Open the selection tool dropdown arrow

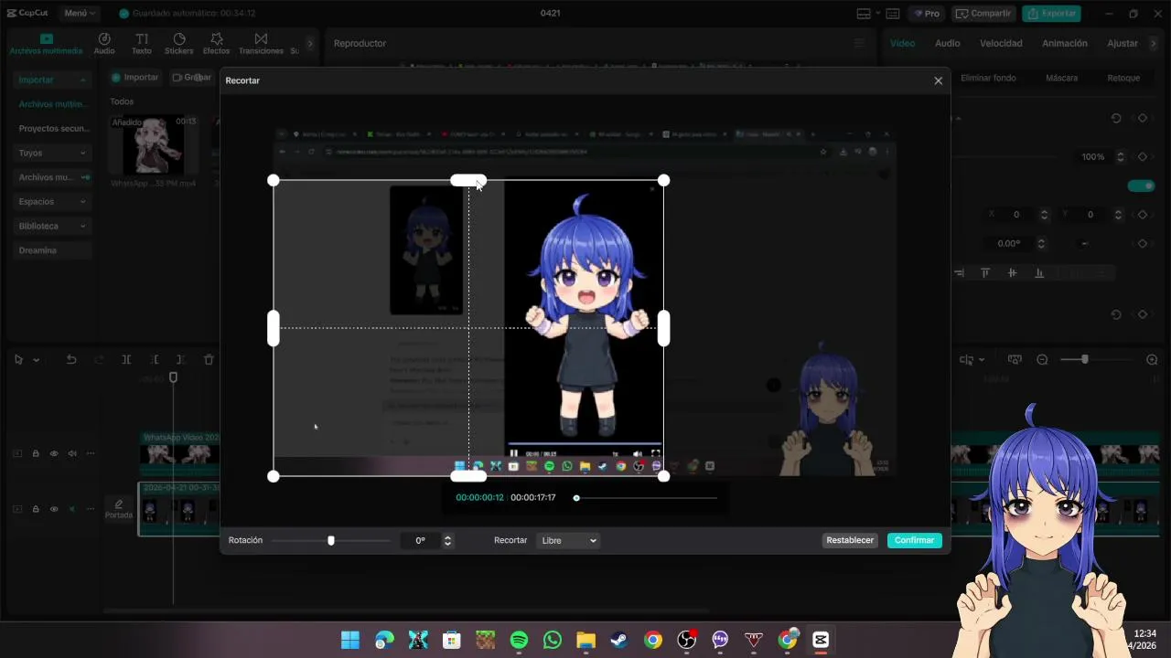coord(37,360)
